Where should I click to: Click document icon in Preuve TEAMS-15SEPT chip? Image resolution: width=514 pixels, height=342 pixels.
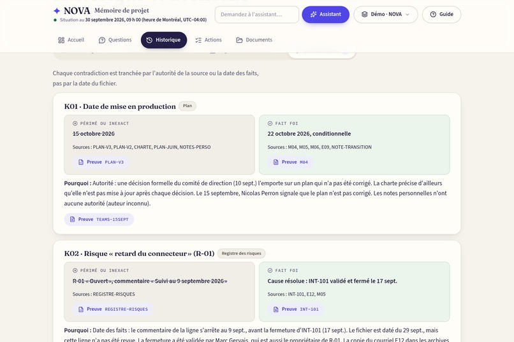[73, 219]
